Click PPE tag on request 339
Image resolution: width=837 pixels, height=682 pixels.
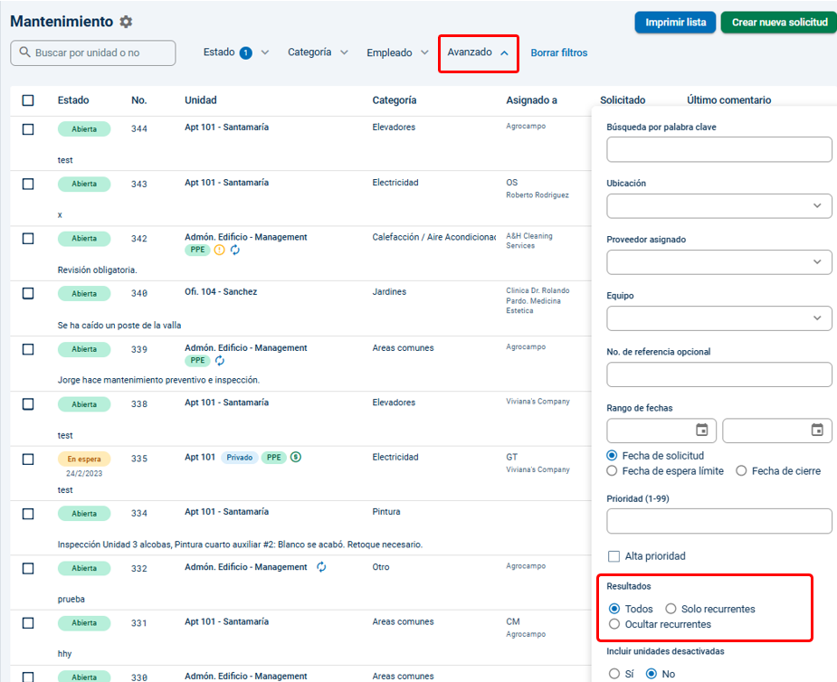[197, 361]
